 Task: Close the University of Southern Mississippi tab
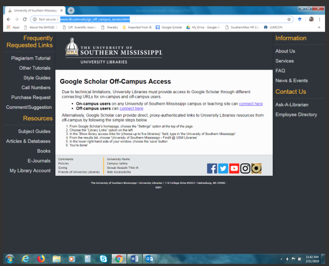pos(61,11)
